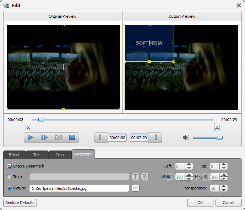This screenshot has height=210, width=245.
Task: Click the Transparency field showing 50
Action: (x=215, y=188)
